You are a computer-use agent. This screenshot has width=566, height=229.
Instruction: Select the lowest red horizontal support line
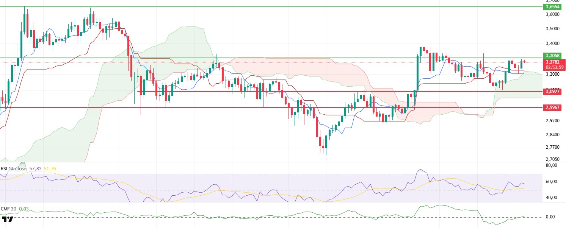pyautogui.click(x=271, y=107)
